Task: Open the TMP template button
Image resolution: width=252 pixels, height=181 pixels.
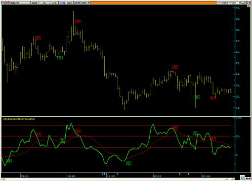Action: pyautogui.click(x=84, y=2)
